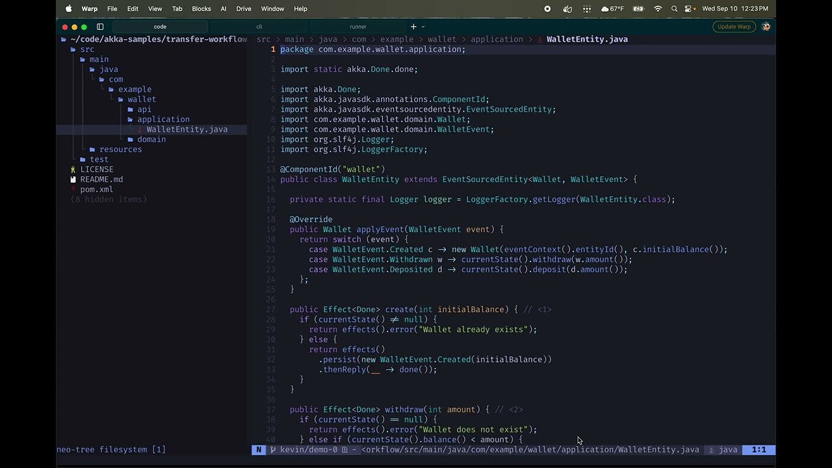The width and height of the screenshot is (832, 468).
Task: Open the Apple menu
Action: click(x=68, y=8)
